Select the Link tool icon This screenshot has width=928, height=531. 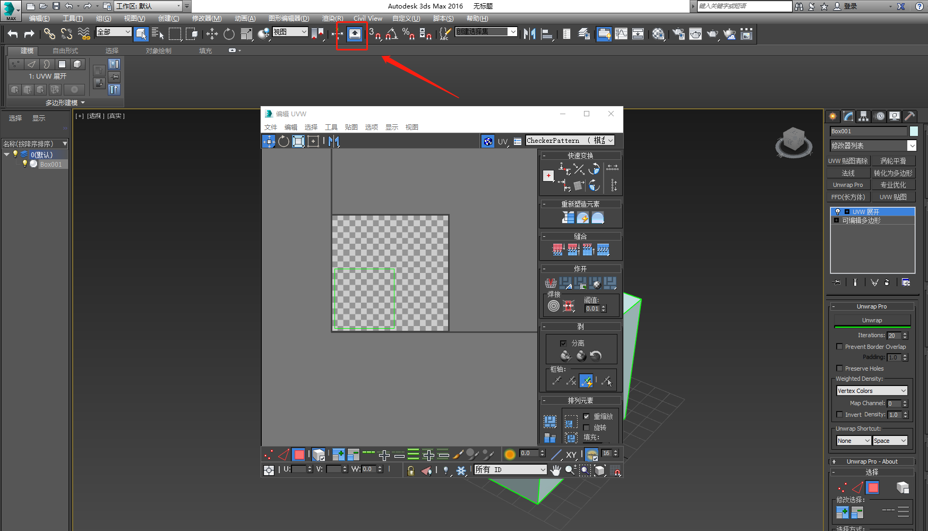coord(49,34)
